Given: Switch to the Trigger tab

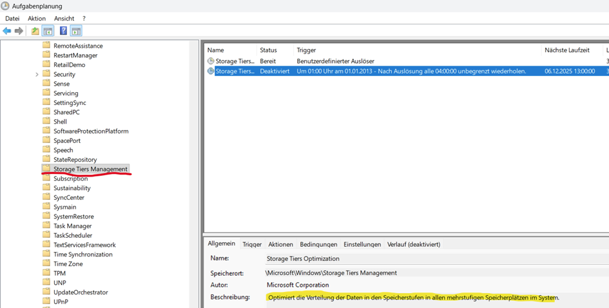Looking at the screenshot, I should (x=252, y=244).
